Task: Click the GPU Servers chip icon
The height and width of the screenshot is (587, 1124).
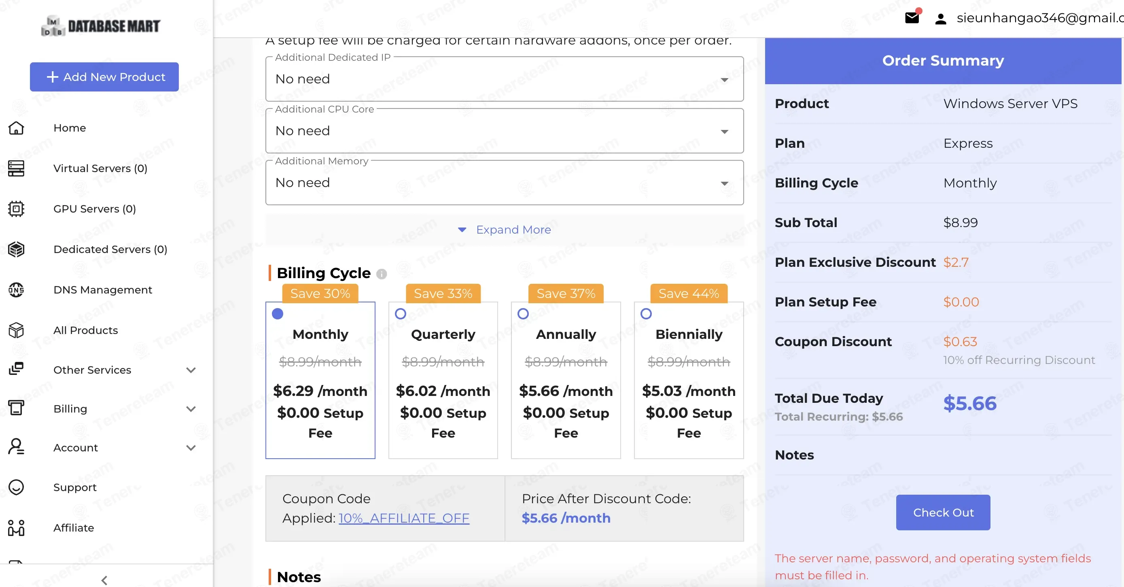Action: (16, 208)
